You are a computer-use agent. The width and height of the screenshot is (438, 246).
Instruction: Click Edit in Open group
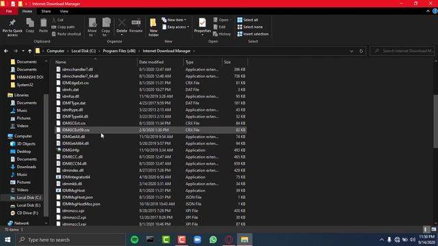pyautogui.click(x=220, y=27)
